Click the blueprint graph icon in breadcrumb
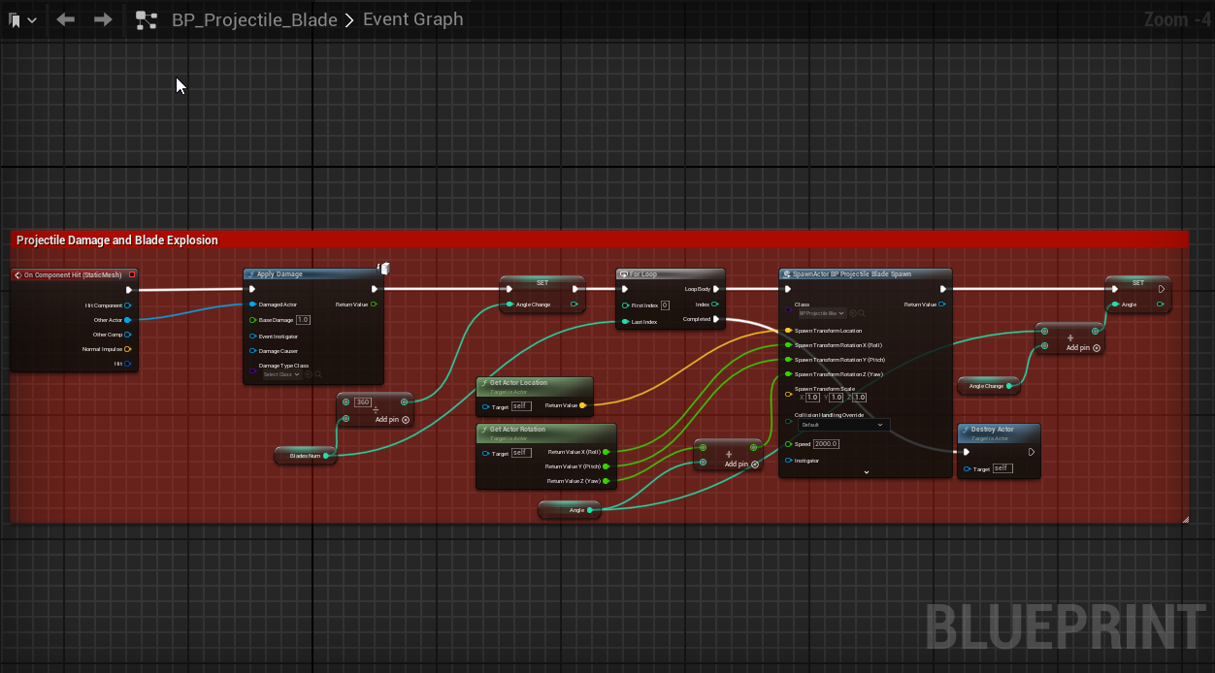The height and width of the screenshot is (673, 1215). coord(147,19)
